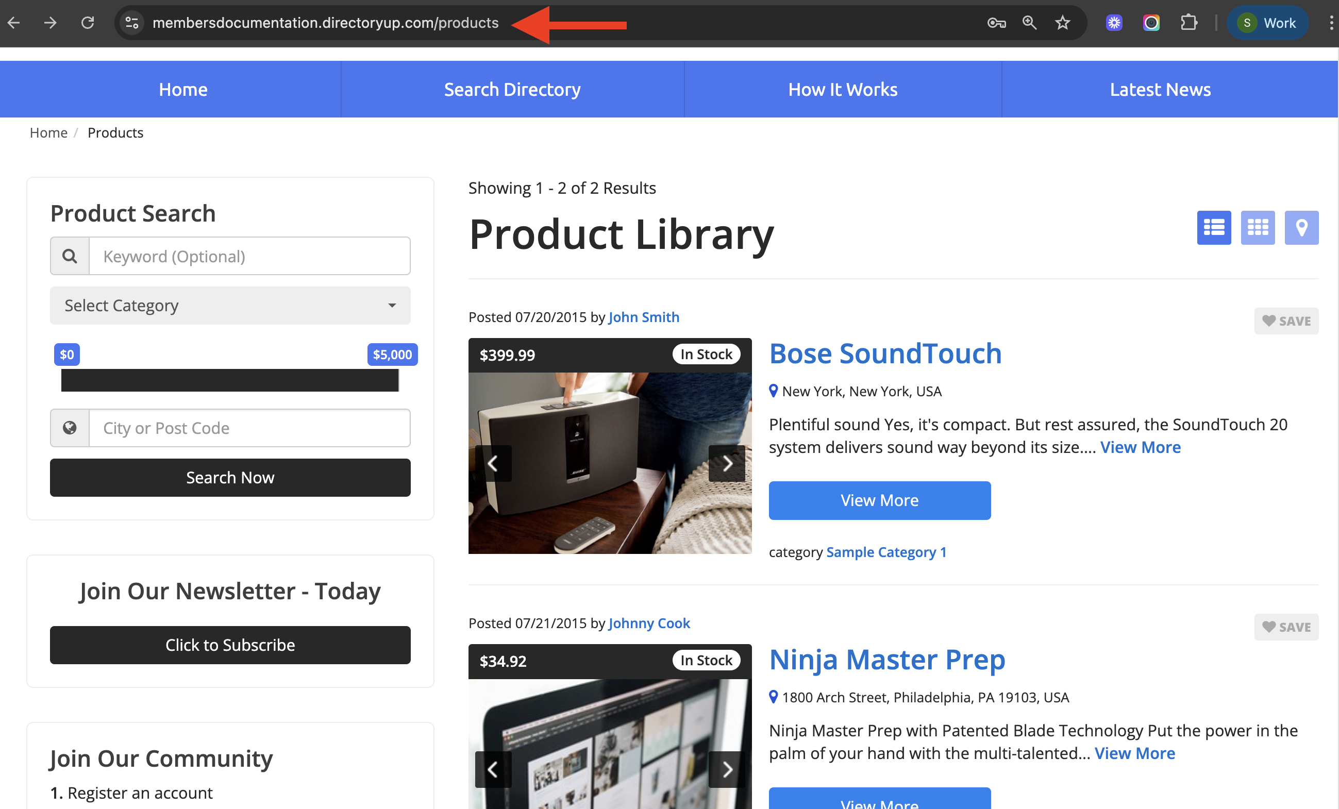1339x809 pixels.
Task: Show previous image of Ninja Master Prep
Action: tap(493, 769)
